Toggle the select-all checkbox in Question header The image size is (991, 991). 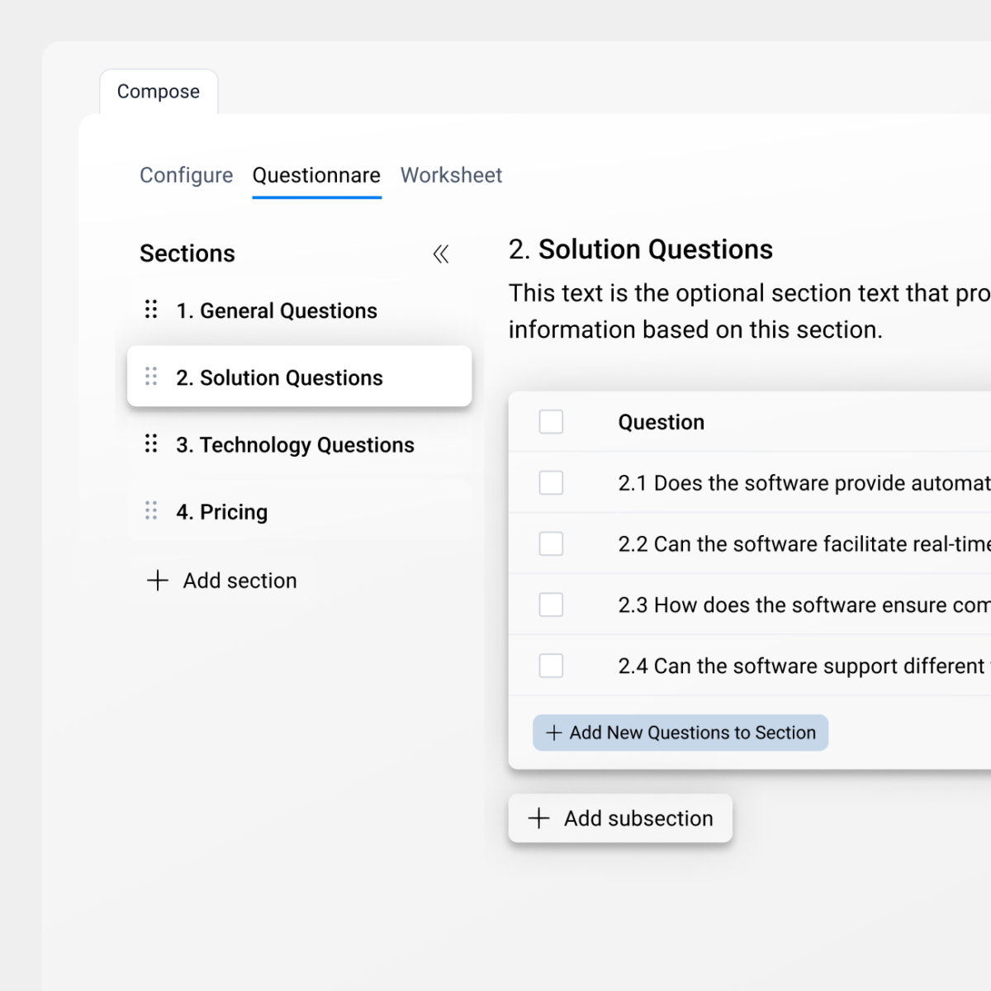[x=551, y=422]
